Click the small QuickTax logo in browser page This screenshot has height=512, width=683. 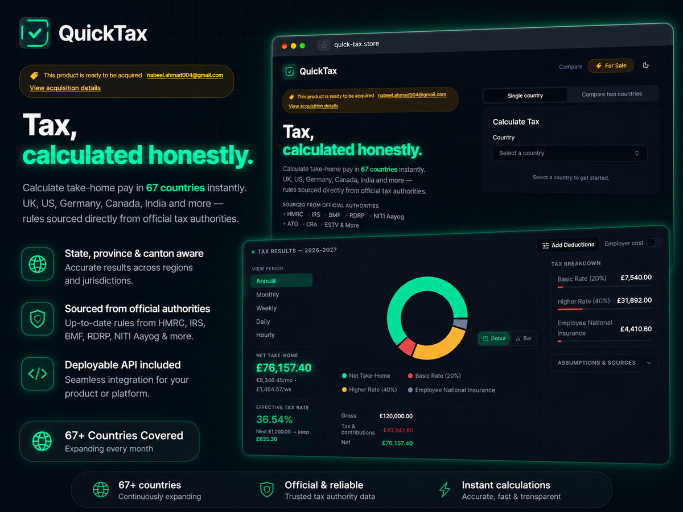tap(289, 71)
